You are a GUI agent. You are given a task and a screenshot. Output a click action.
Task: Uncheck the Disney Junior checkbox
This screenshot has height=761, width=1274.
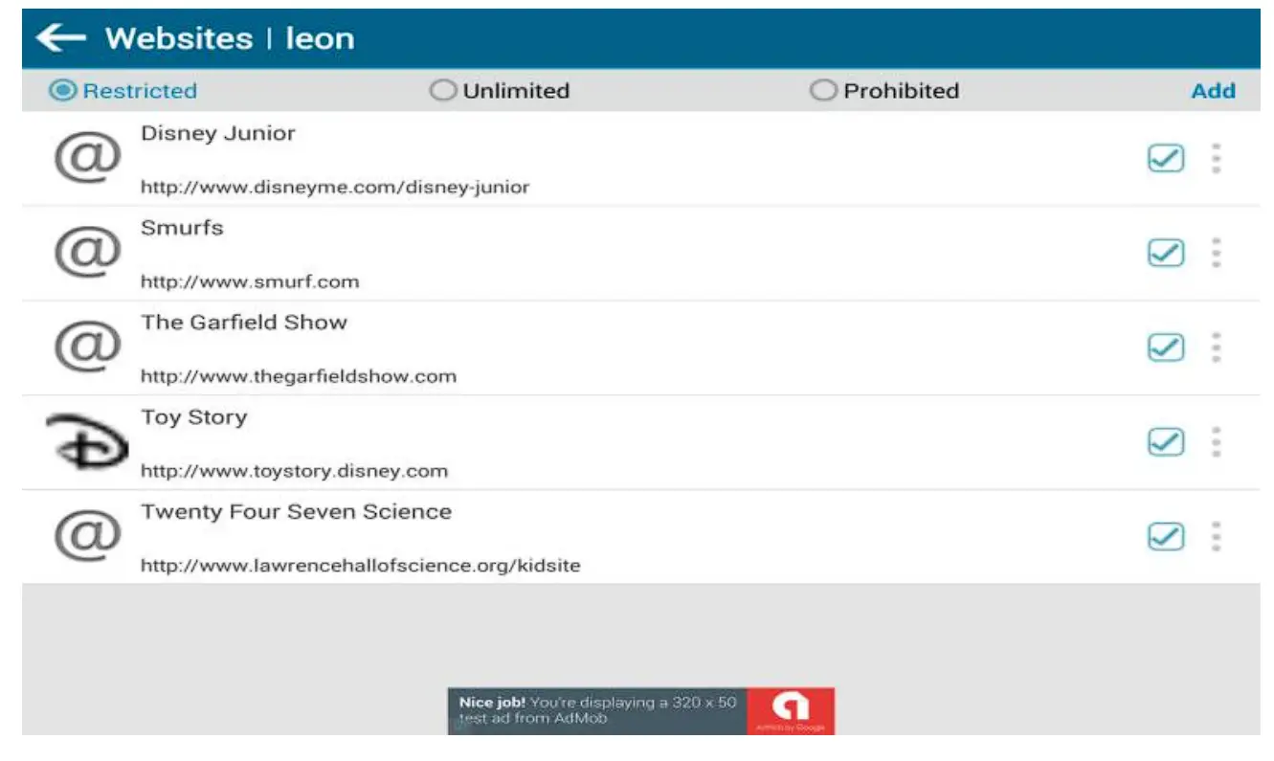[1165, 159]
